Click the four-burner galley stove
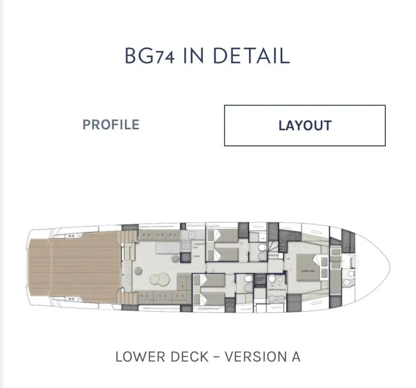This screenshot has width=416, height=388. tap(186, 246)
